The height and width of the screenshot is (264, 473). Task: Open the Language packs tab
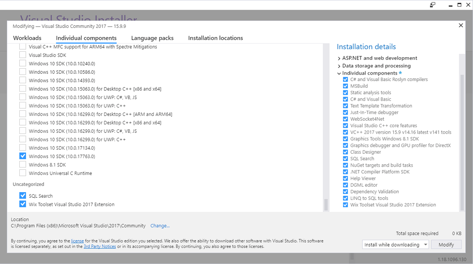(x=152, y=38)
